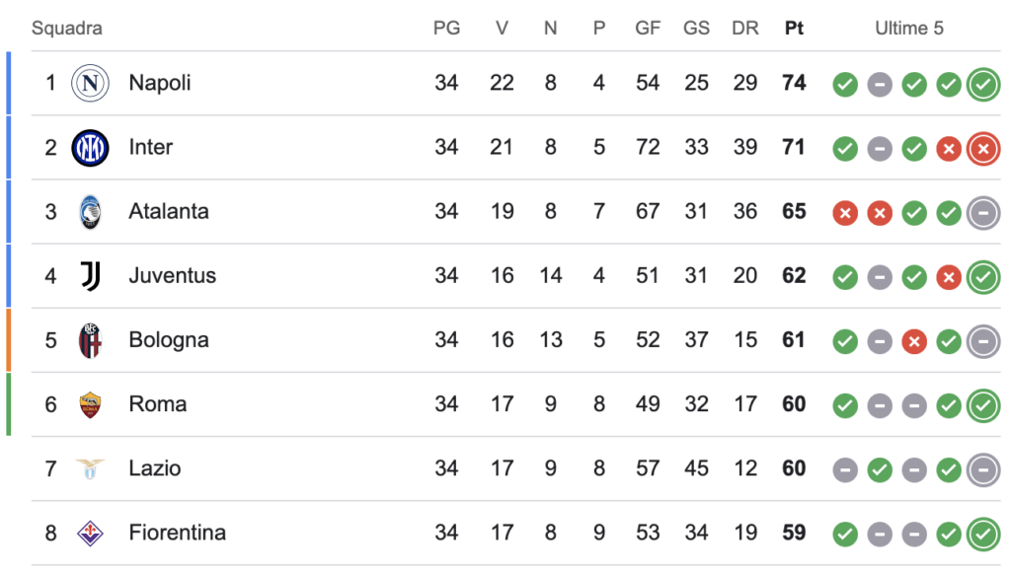
Task: Click Lazio's latest draw result icon
Action: click(983, 470)
